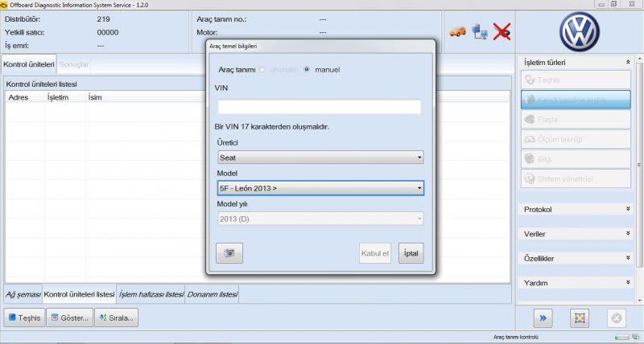Select the otomatik radio button
Viewport: 644px width, 344px height.
coord(262,70)
